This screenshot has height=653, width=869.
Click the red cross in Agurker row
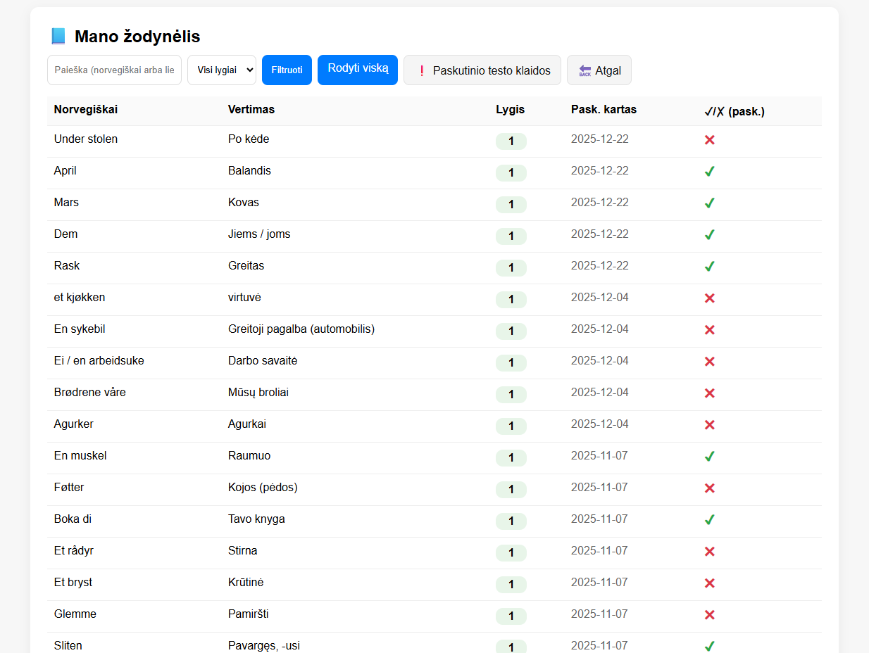coord(709,425)
